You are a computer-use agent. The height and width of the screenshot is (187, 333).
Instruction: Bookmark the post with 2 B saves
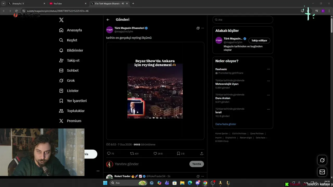tap(181, 153)
